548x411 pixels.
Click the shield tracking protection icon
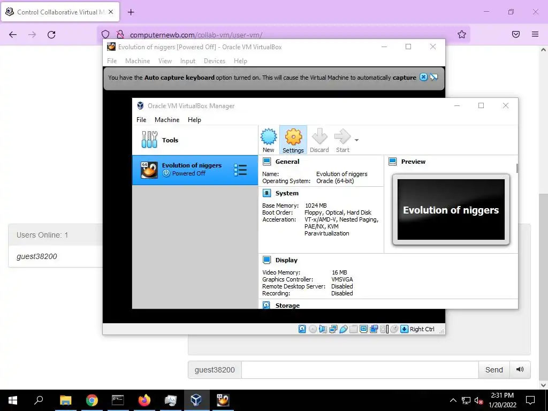pyautogui.click(x=105, y=34)
